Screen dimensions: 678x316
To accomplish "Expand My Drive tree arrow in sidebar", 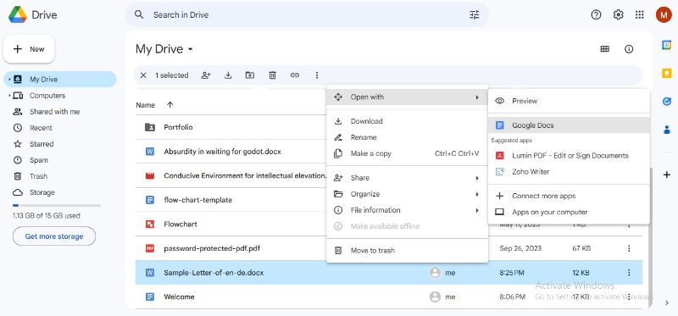I will [9, 80].
